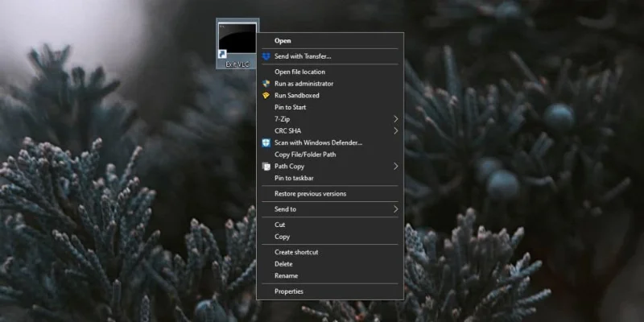This screenshot has height=322, width=644.
Task: Choose Run Sandboxed option
Action: click(330, 95)
